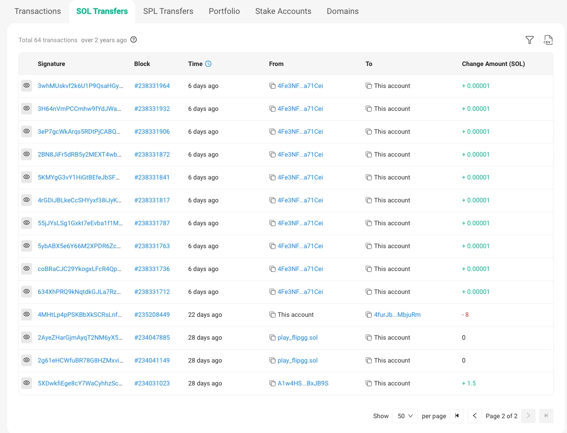
Task: Toggle eye icon for 4MHtLp4pPSKBbXkSCRsLnf transaction
Action: click(x=27, y=314)
